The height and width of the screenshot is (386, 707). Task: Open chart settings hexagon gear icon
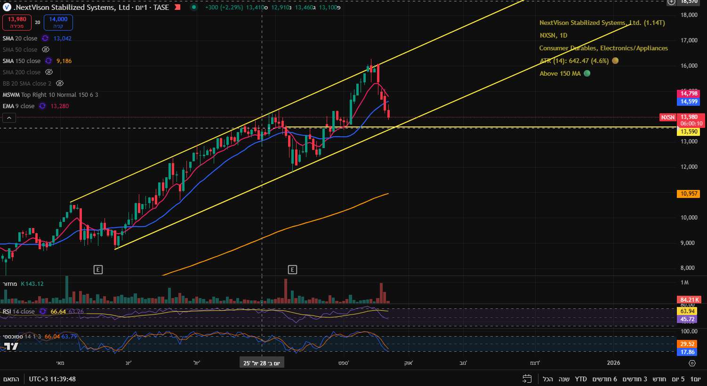point(692,363)
